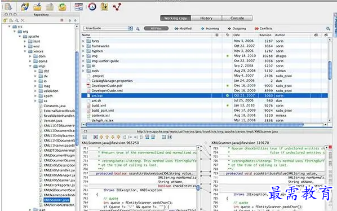Viewport: 337px width, 211px height.
Task: Click the down arrow icon in Repository toolbar
Action: point(75,20)
